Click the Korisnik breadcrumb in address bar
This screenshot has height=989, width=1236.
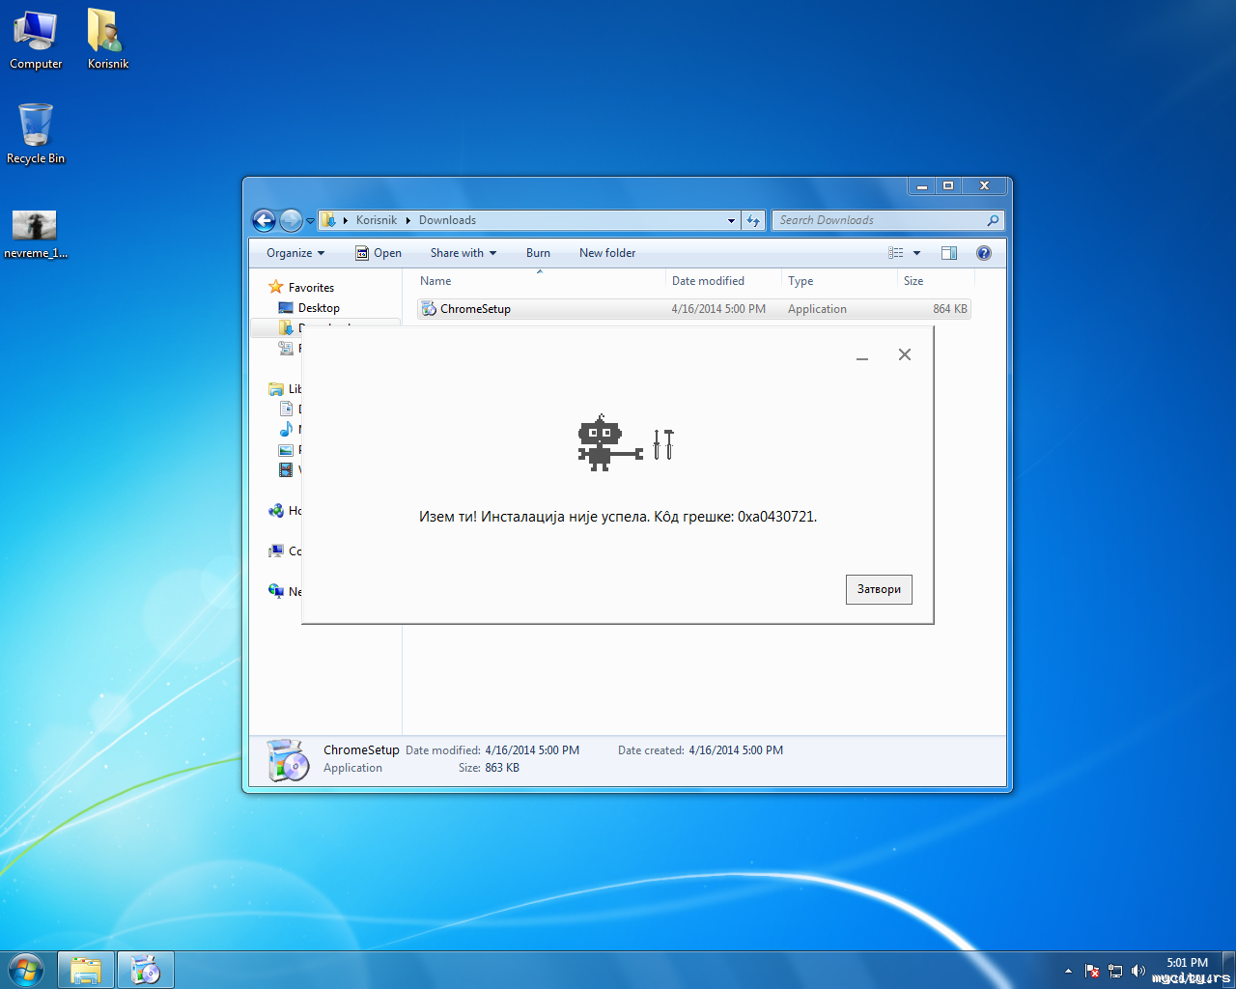[376, 220]
